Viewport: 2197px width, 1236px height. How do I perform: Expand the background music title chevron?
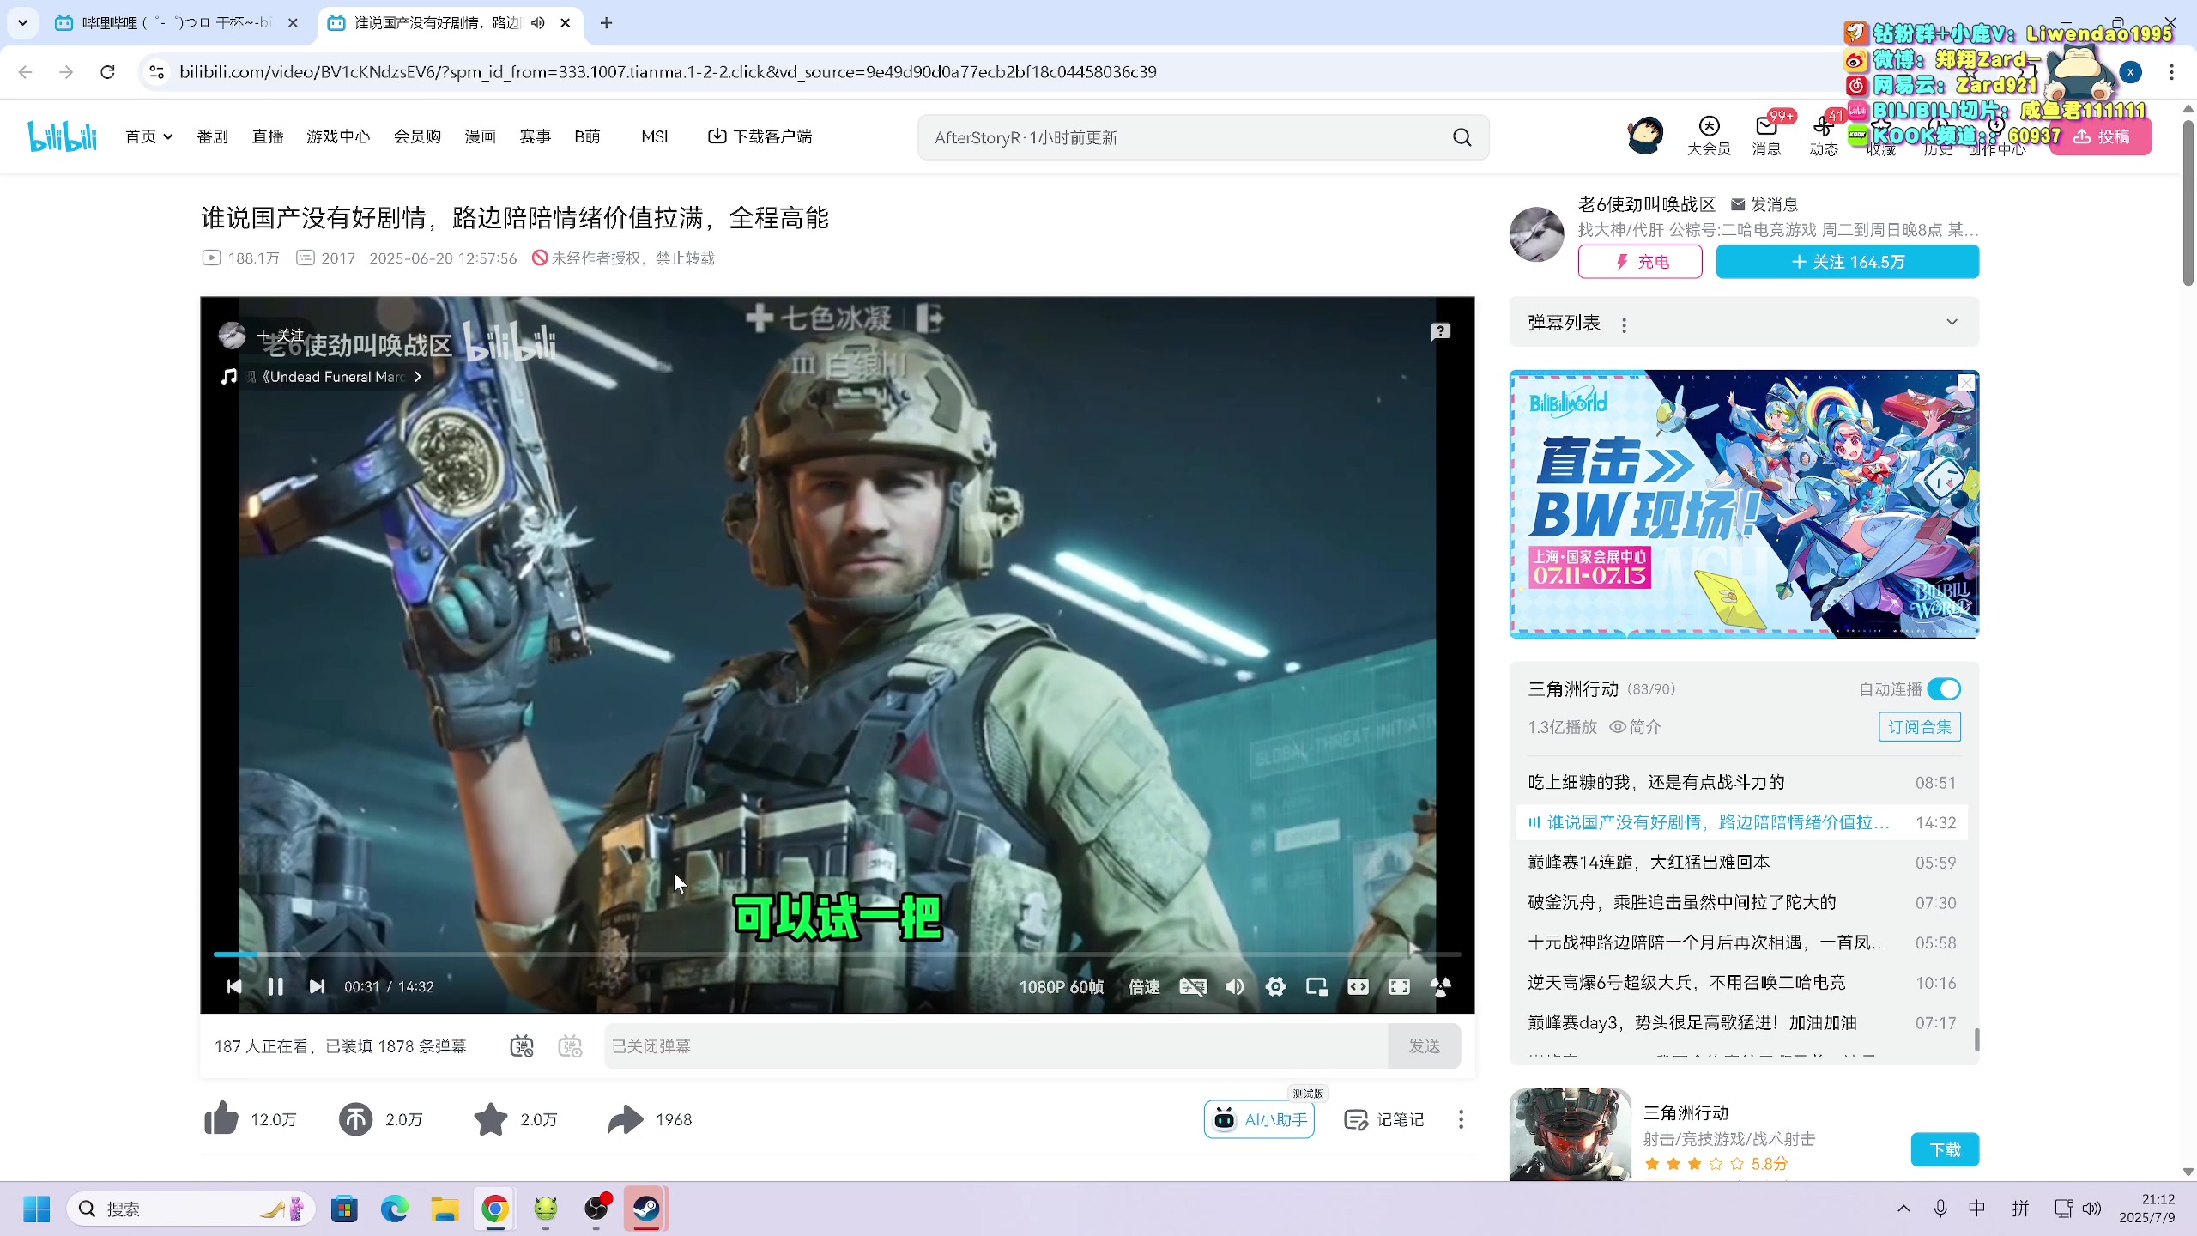click(x=417, y=377)
